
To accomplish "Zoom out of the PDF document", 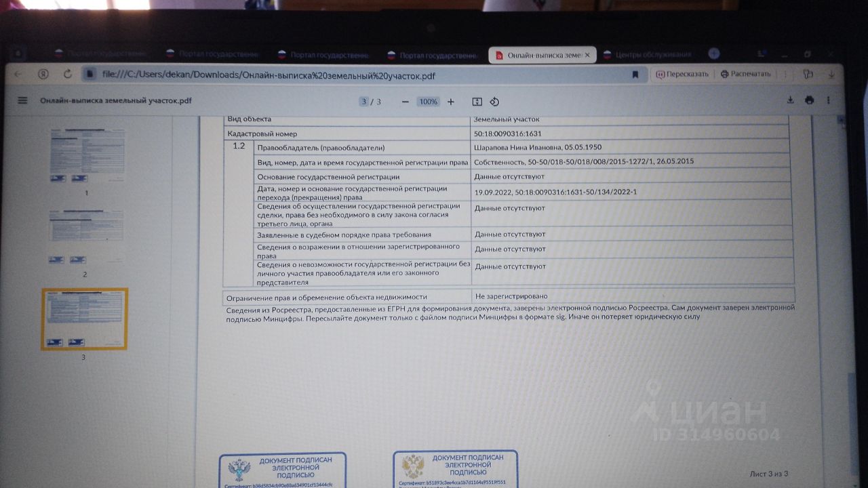I will [x=405, y=102].
